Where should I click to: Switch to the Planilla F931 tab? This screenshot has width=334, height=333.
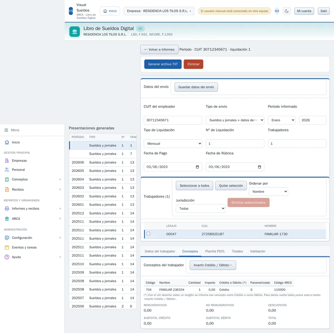pos(215,251)
